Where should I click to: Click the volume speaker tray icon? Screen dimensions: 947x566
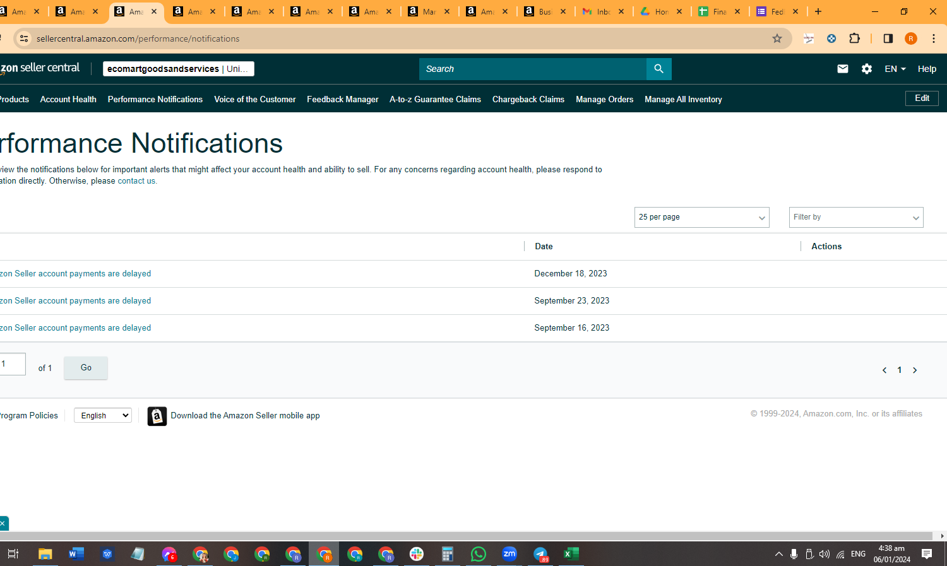(x=825, y=554)
